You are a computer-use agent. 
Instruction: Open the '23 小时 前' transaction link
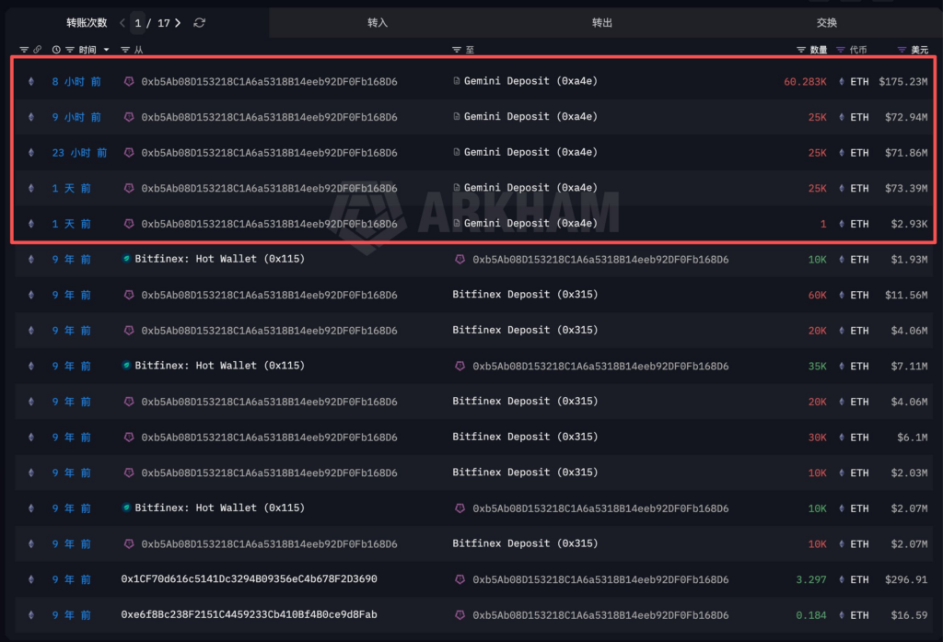pos(79,152)
